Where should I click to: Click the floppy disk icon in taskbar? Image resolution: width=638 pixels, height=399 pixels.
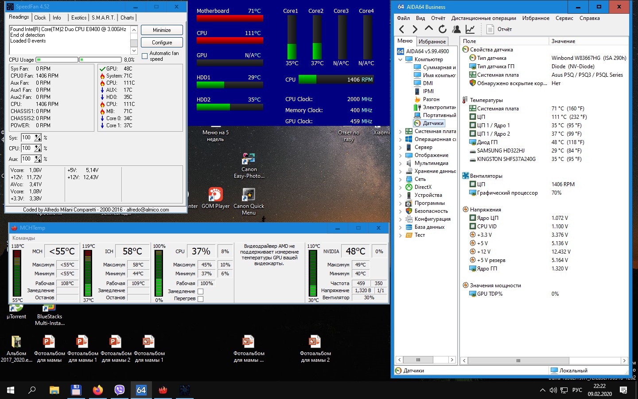76,390
